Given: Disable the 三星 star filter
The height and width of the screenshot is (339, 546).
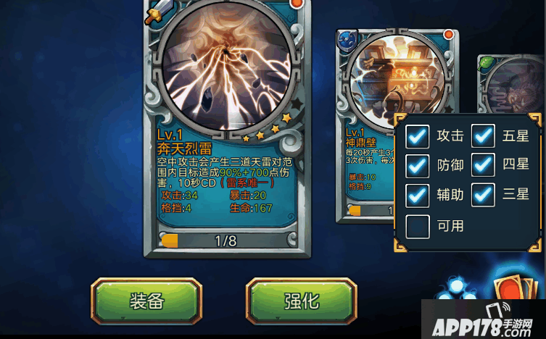Looking at the screenshot, I should tap(483, 195).
